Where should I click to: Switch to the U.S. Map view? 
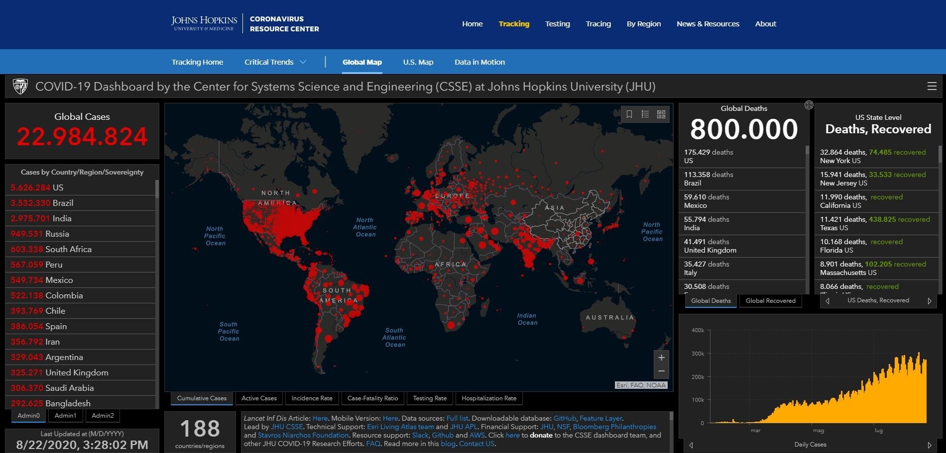[x=418, y=62]
